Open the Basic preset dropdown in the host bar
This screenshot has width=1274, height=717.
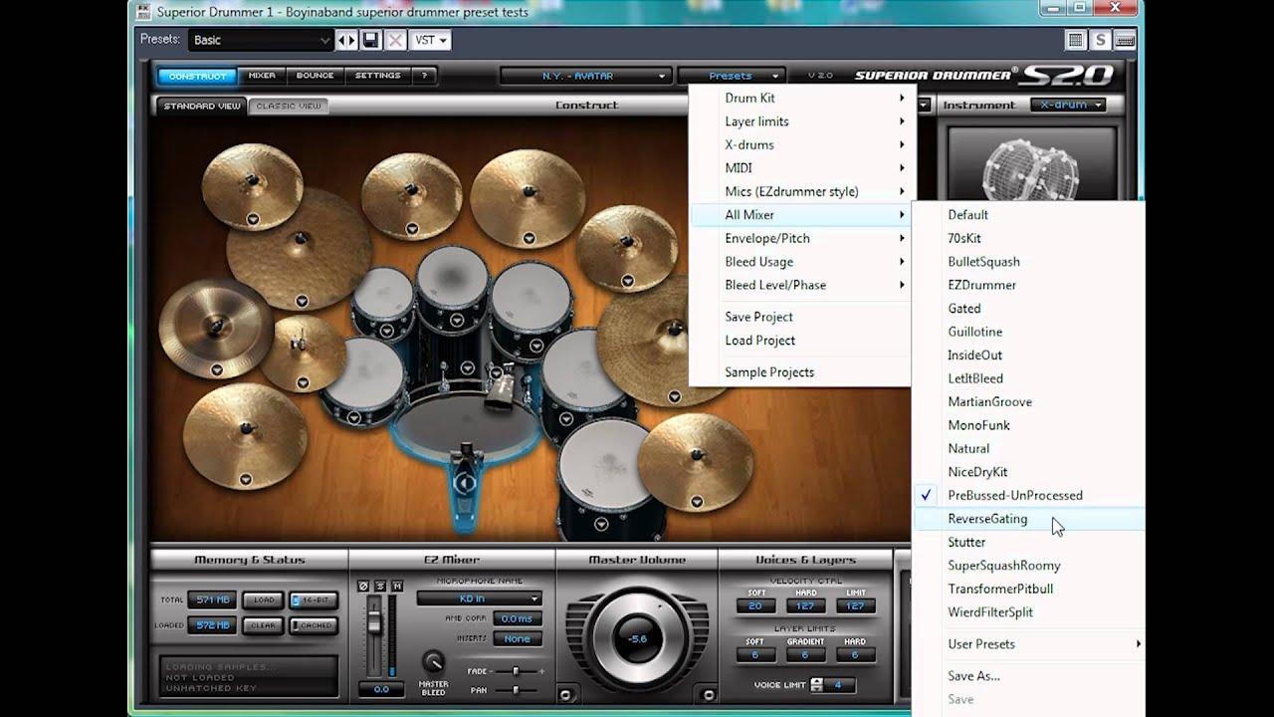[x=261, y=40]
